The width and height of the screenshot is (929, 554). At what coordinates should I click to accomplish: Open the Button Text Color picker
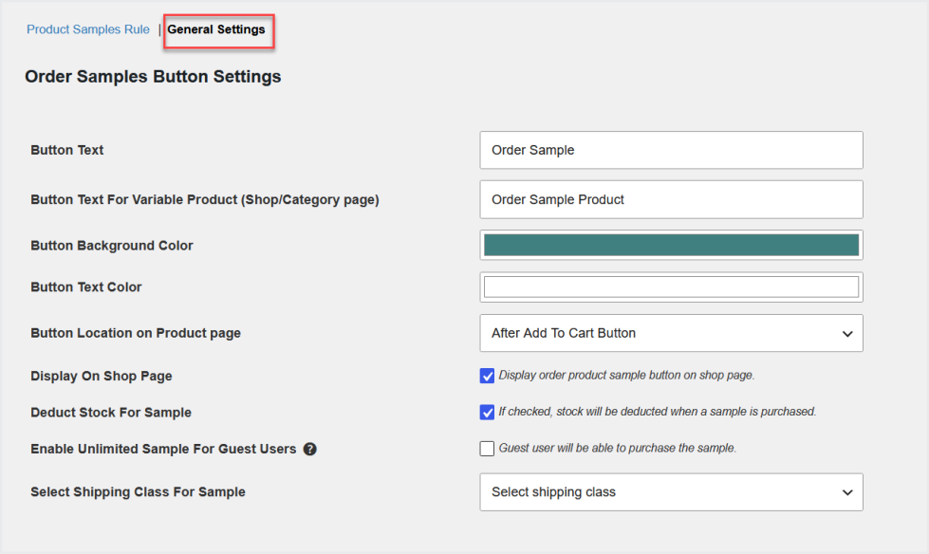point(671,287)
